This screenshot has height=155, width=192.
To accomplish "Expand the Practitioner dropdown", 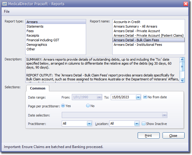I will [x=89, y=124].
